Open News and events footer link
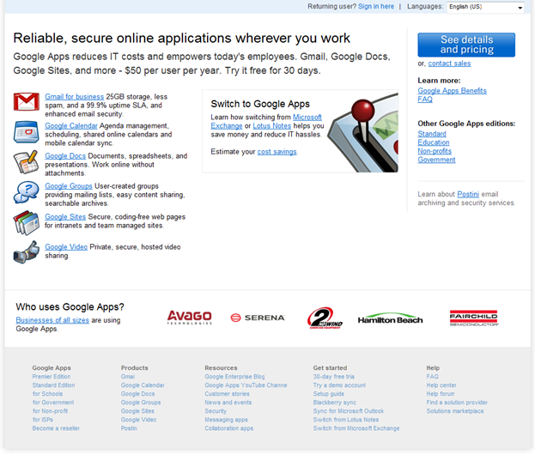Screen dimensions: 535x454 point(228,403)
